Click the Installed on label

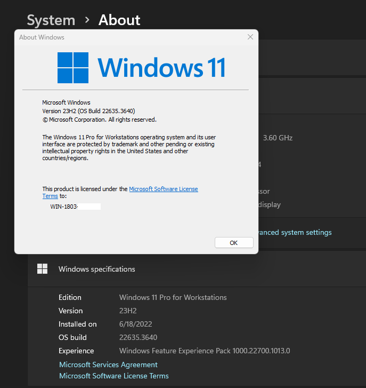coord(78,324)
